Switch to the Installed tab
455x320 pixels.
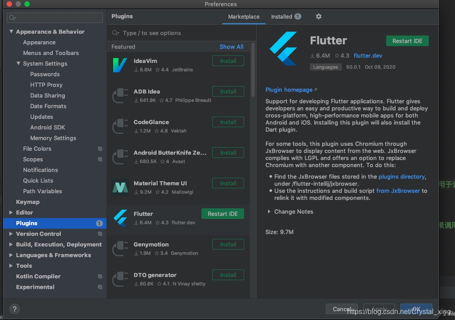286,17
